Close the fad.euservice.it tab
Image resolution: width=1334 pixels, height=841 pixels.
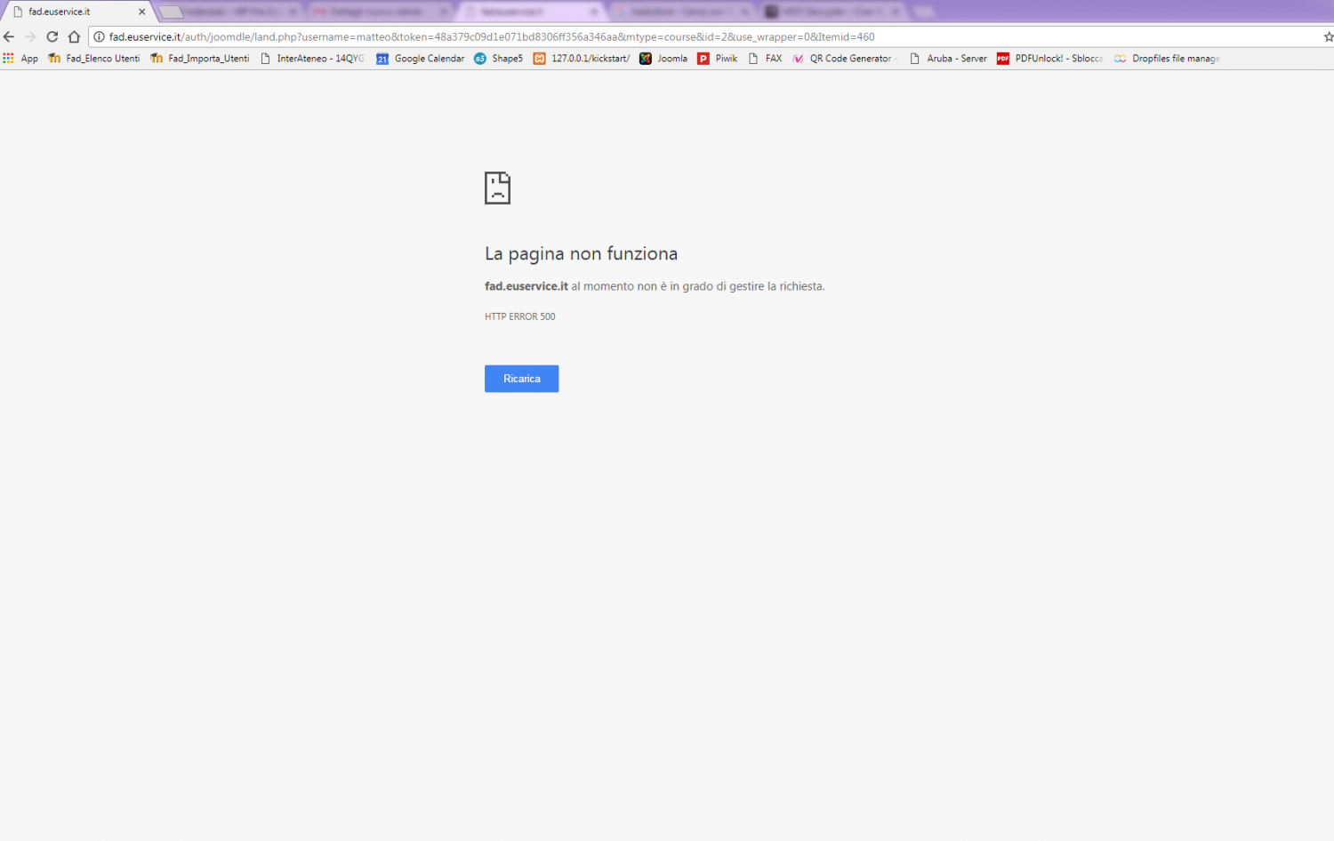click(141, 12)
